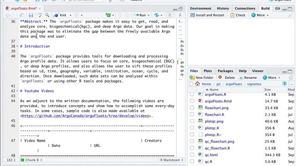
Task: Open the flowchart.png file
Action: point(216,108)
